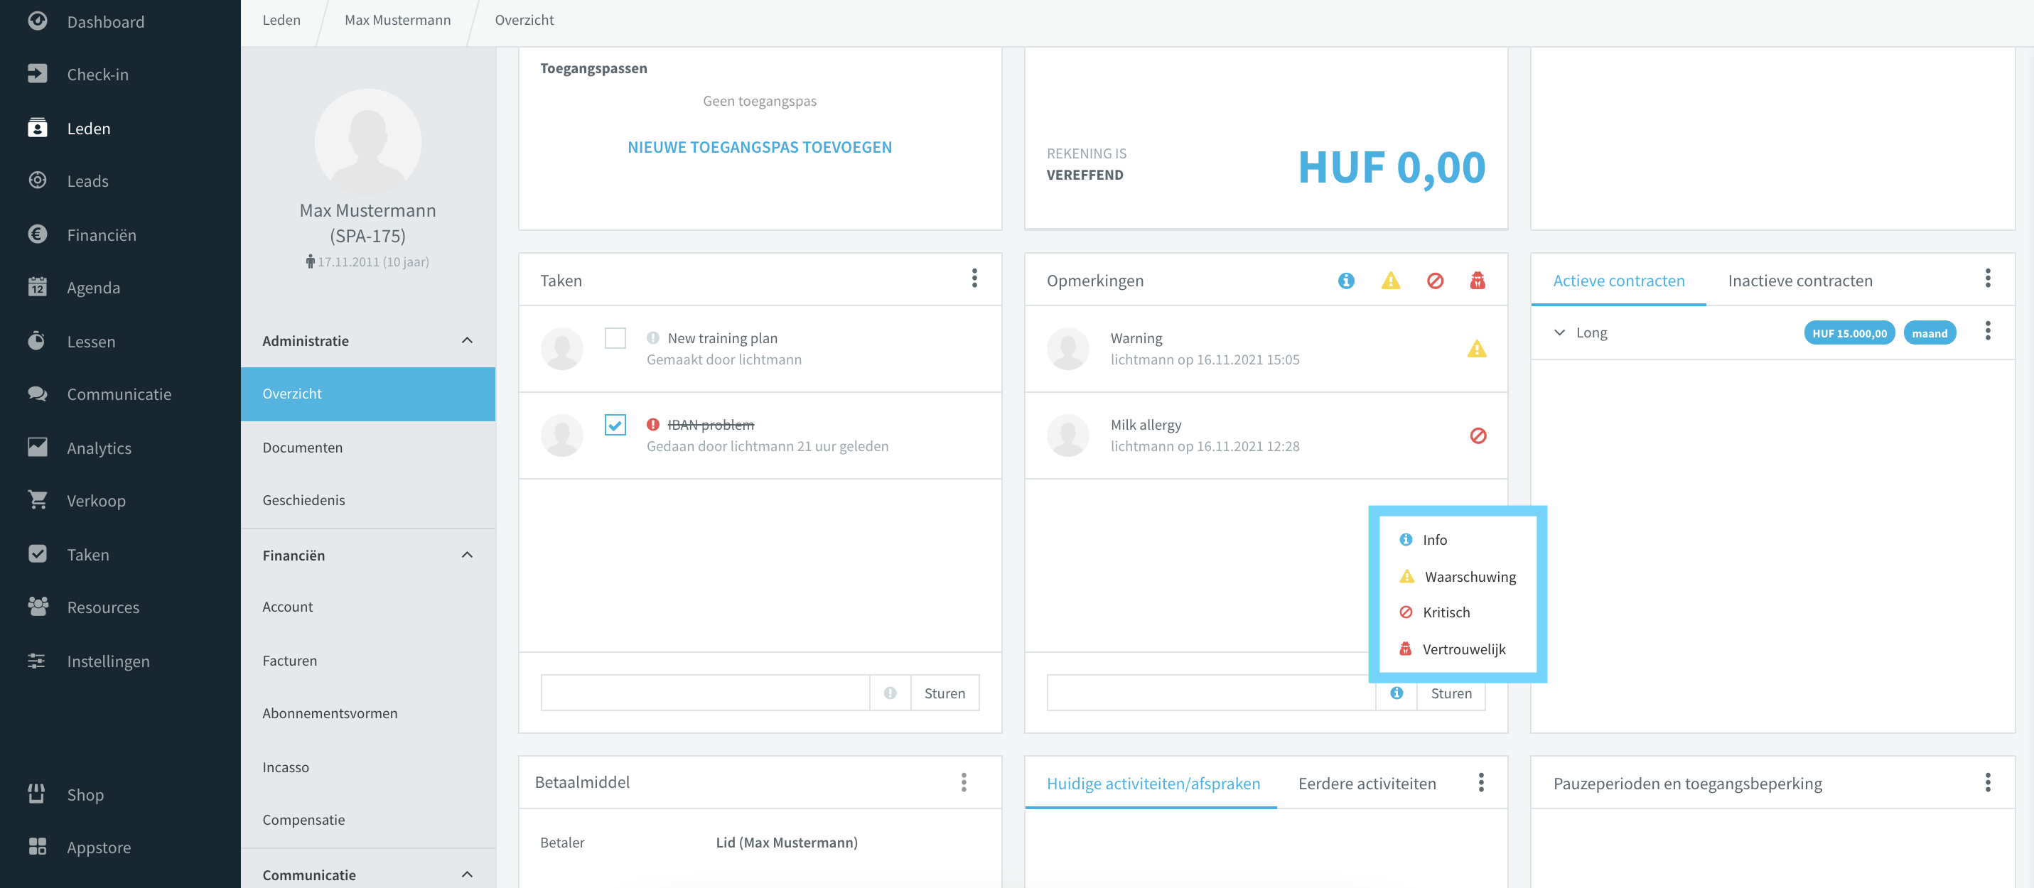Collapse the Administratie section

(467, 340)
